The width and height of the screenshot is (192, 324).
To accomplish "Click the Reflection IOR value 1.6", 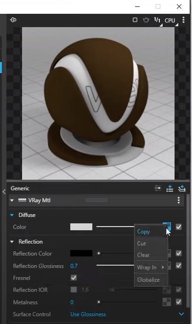I will tap(85, 290).
